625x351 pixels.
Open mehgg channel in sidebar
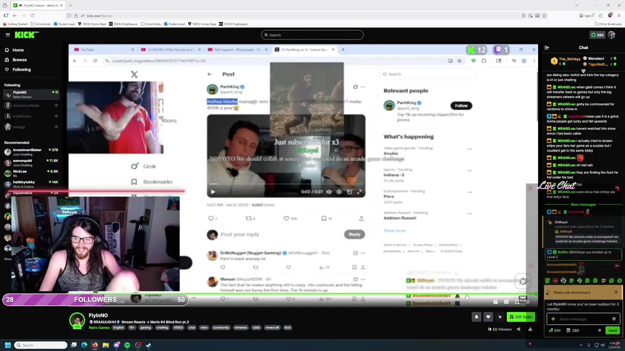[x=30, y=127]
